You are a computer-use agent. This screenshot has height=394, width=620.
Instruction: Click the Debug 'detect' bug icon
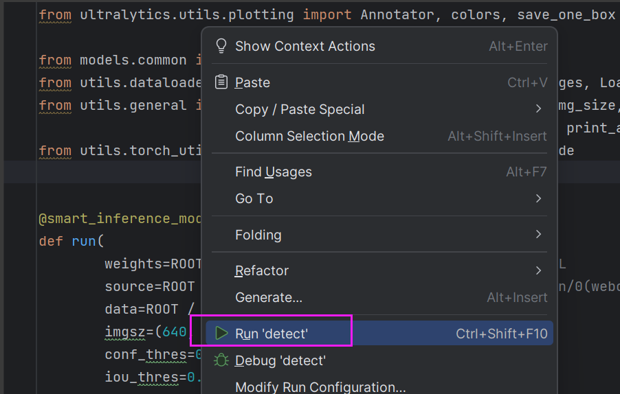click(221, 360)
